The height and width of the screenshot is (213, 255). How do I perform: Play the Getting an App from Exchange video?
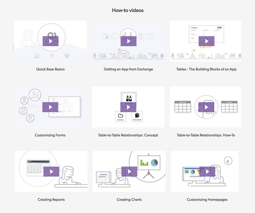click(129, 41)
